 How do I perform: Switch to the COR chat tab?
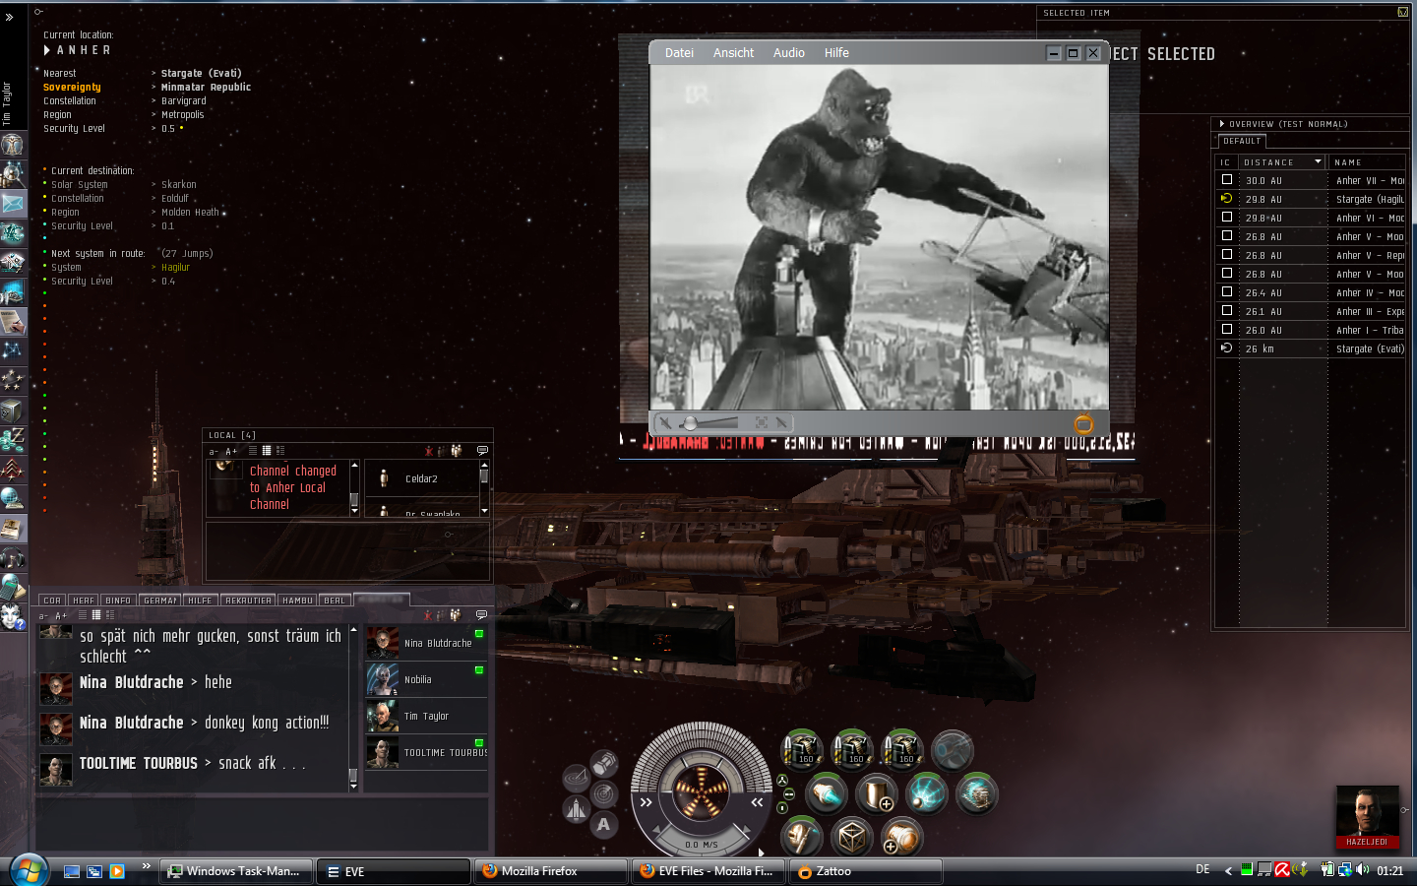(52, 600)
